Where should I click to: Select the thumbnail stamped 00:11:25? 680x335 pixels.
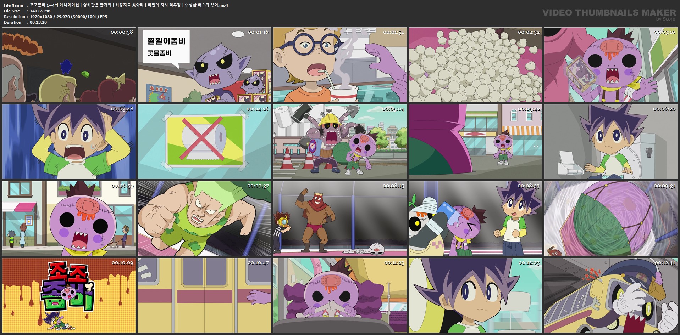pyautogui.click(x=340, y=295)
